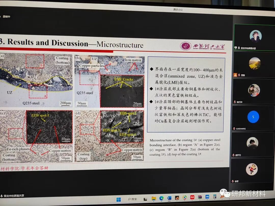Click the taskbar search box 搜索
The width and height of the screenshot is (275, 206).
[133, 199]
